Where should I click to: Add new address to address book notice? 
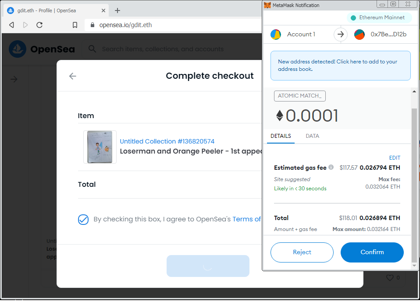tap(341, 66)
